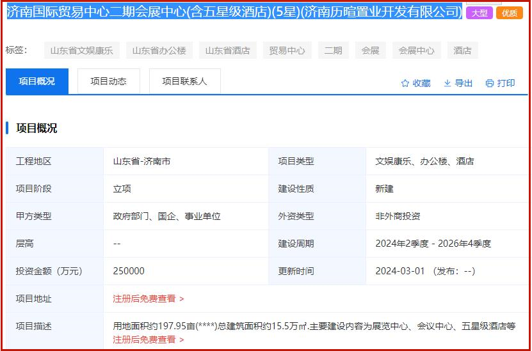Click the 打印 text link
Screen dimensions: 532x351
[x=506, y=83]
